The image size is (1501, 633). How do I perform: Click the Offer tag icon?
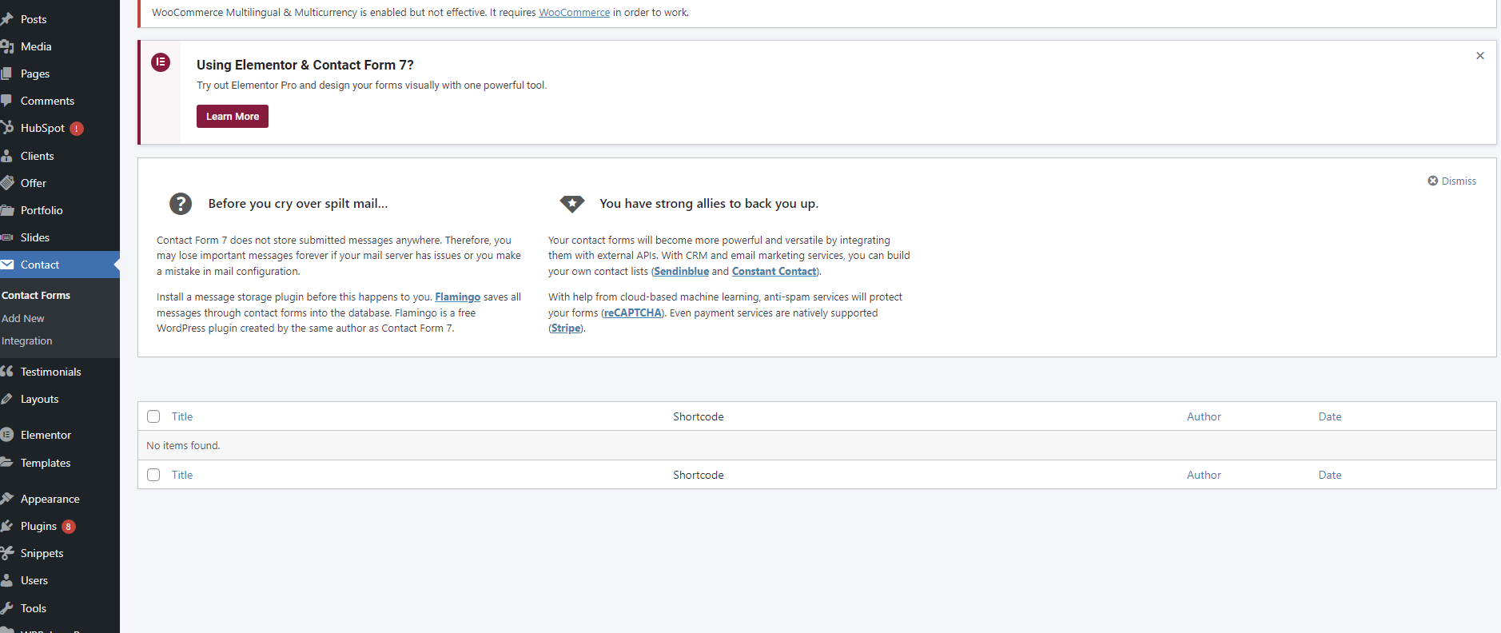click(x=7, y=183)
